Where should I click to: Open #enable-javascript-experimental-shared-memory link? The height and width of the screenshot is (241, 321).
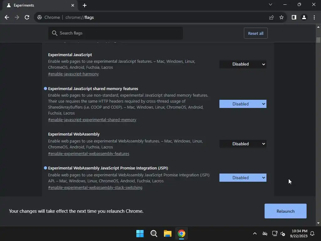pos(92,120)
